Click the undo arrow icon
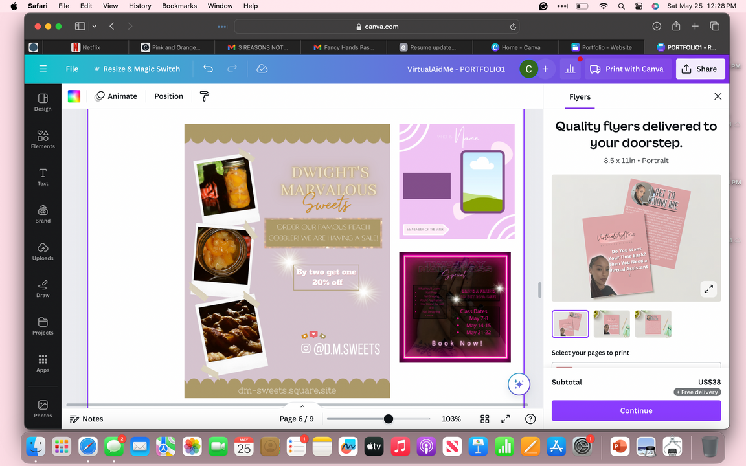Screen dimensions: 746x466 tap(208, 69)
